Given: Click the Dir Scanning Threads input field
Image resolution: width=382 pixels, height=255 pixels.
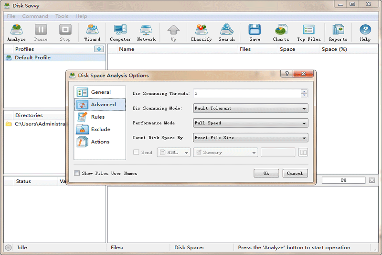Looking at the screenshot, I should click(x=246, y=94).
